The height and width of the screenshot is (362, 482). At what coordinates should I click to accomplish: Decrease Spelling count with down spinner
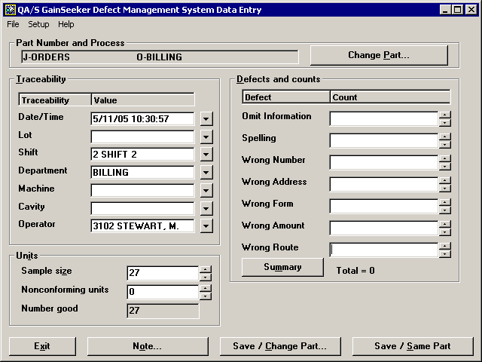tap(445, 145)
